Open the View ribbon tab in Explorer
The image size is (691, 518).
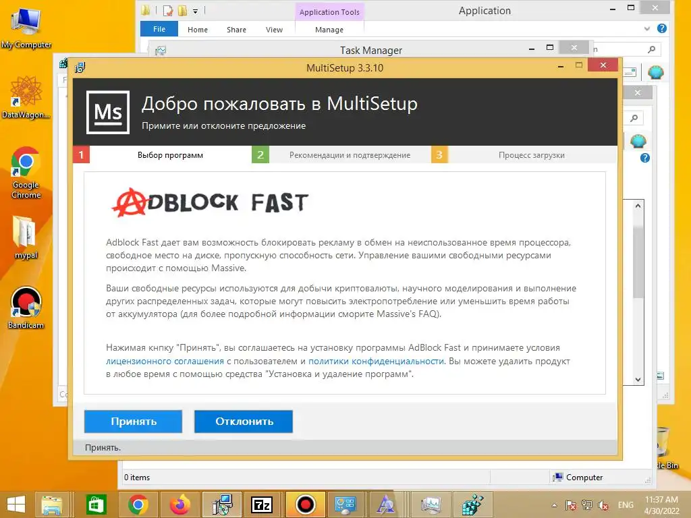click(x=274, y=30)
